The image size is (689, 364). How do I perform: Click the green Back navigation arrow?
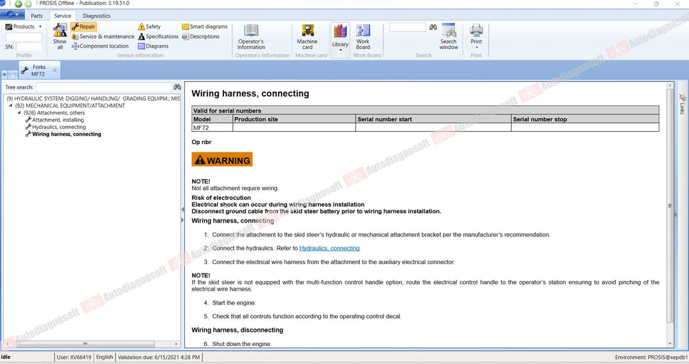(19, 4)
